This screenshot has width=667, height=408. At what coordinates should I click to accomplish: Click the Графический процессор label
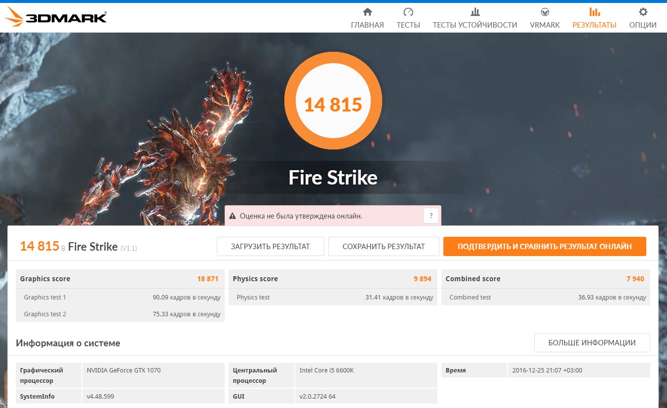[x=41, y=375]
